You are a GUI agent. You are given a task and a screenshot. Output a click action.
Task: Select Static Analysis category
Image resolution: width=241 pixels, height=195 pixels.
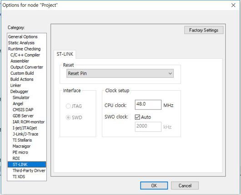(21, 43)
